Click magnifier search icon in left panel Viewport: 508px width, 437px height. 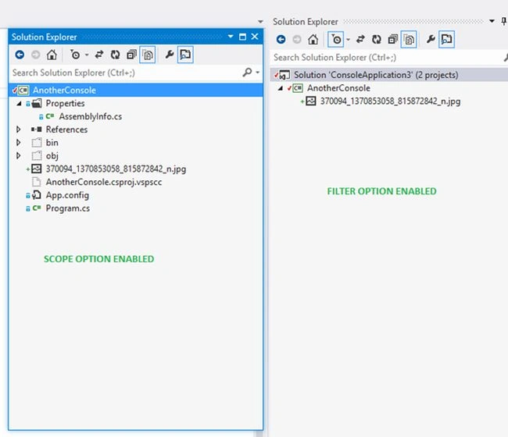pyautogui.click(x=247, y=72)
